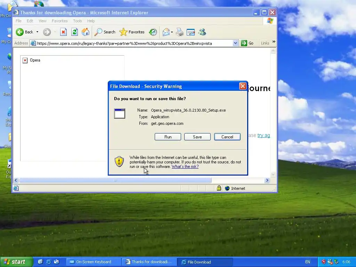Image resolution: width=356 pixels, height=267 pixels.
Task: Click the try again link on the page
Action: [264, 135]
